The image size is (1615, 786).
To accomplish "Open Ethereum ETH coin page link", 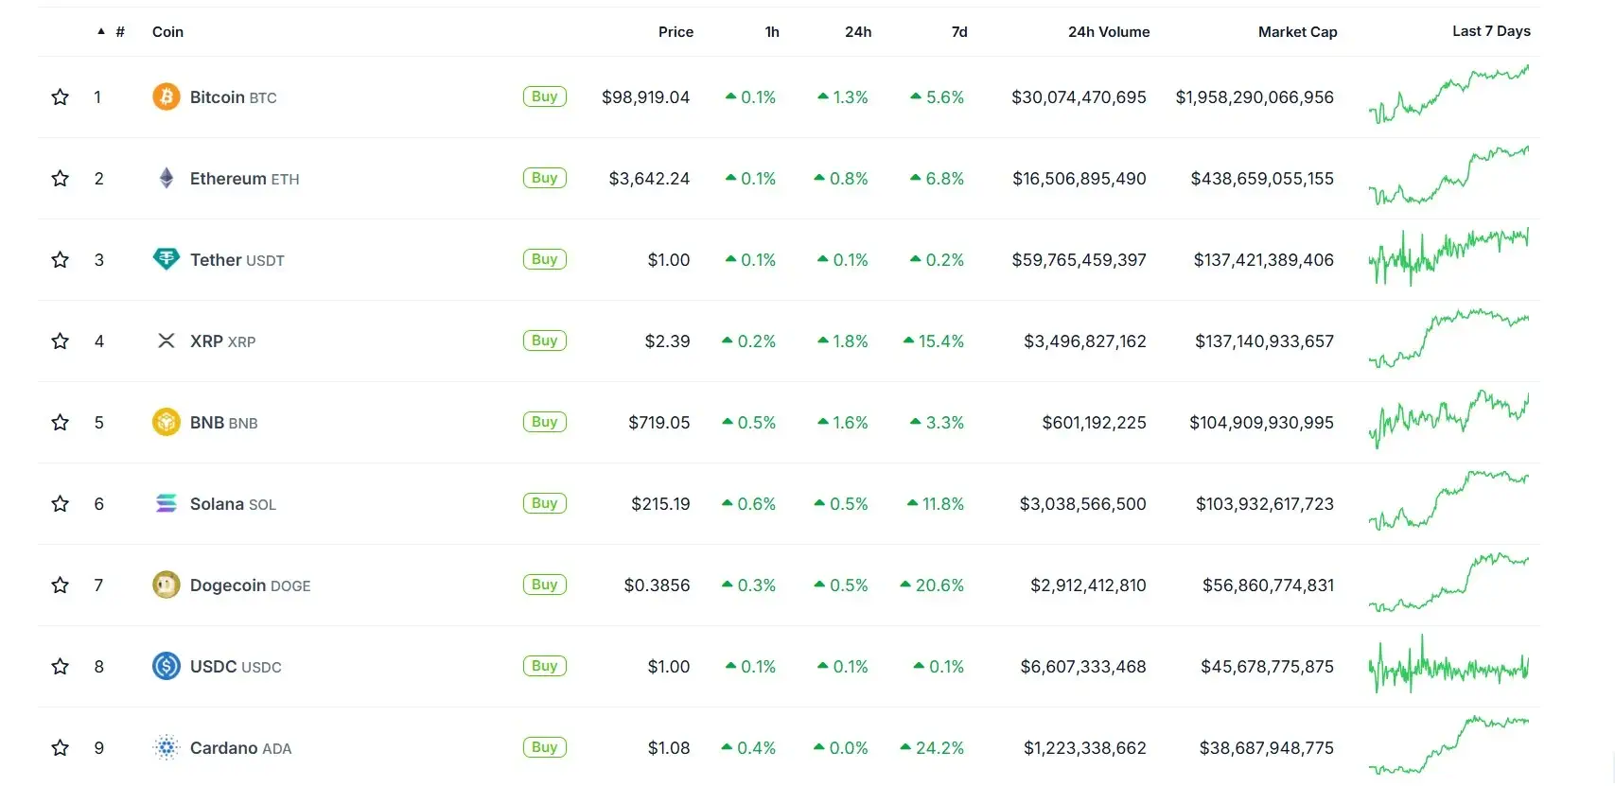I will pyautogui.click(x=244, y=178).
